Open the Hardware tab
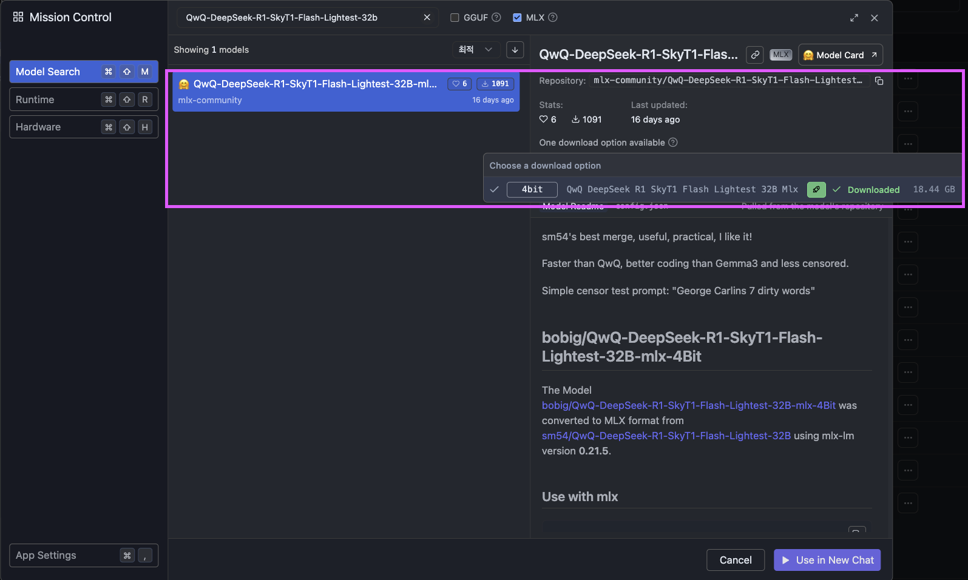This screenshot has width=968, height=580. click(84, 127)
